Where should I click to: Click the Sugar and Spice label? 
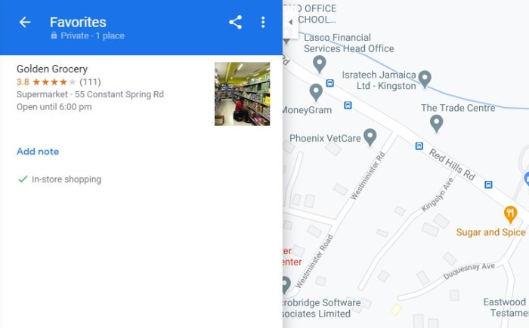coord(490,232)
